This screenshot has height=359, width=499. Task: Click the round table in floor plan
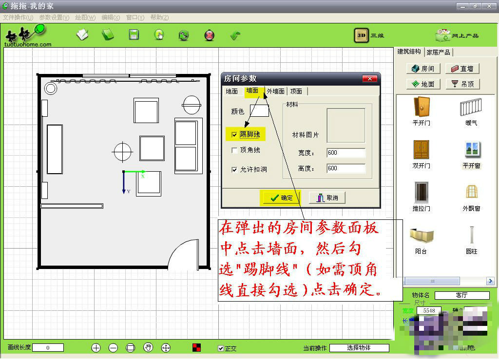[x=122, y=152]
